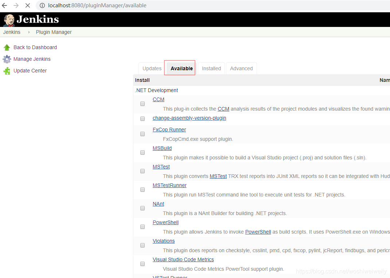390x278 pixels.
Task: Click the site info icon in address bar
Action: tap(42, 5)
